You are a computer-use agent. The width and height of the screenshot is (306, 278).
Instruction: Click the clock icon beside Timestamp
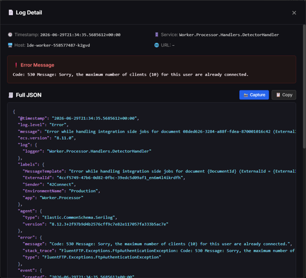pos(10,35)
